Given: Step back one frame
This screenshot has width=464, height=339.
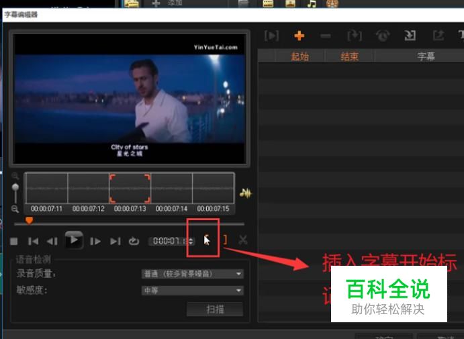Looking at the screenshot, I should pos(52,242).
